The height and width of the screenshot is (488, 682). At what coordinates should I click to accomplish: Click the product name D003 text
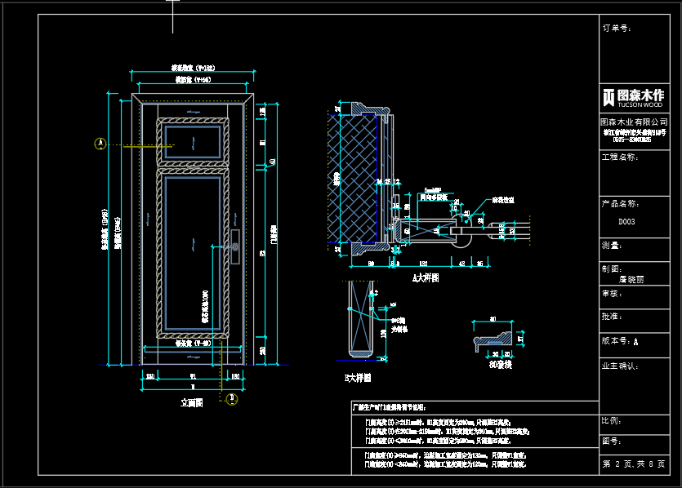point(626,222)
